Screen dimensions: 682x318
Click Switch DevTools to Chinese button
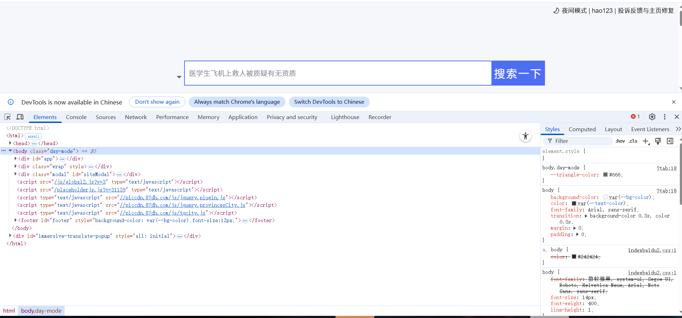pyautogui.click(x=329, y=102)
